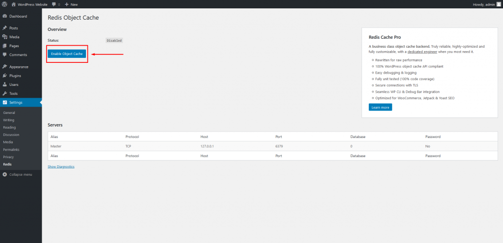This screenshot has height=243, width=503.
Task: Click 'Secure connections with TLS' list item
Action: click(396, 85)
